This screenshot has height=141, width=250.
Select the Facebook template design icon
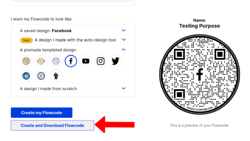71,61
